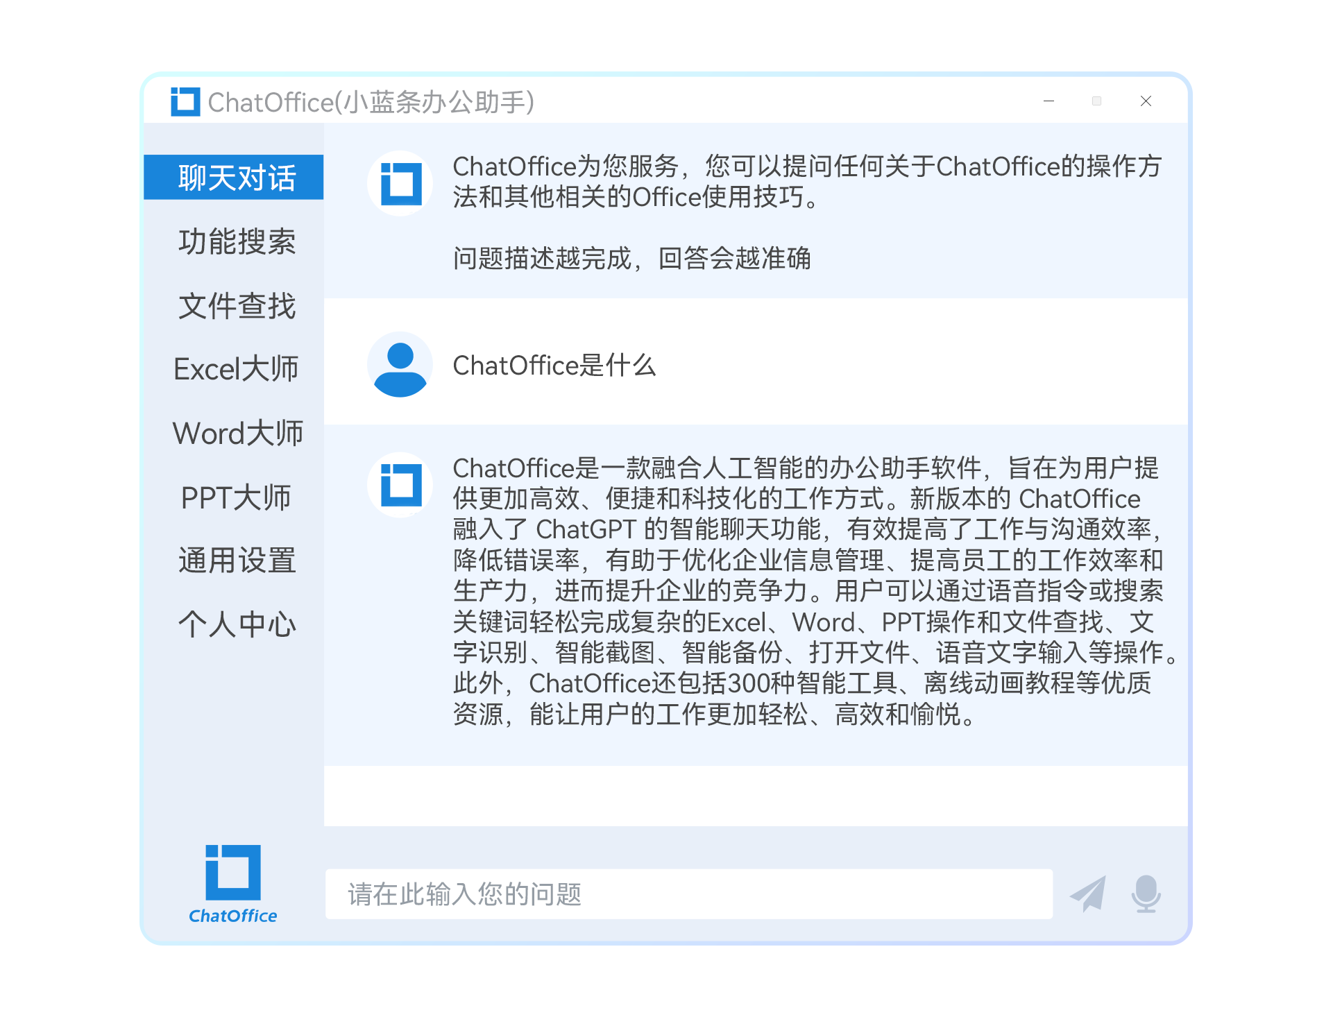Click the answer paragraph starting 'ChatOffice是一款融合'
This screenshot has height=1017, width=1333.
coord(816,591)
